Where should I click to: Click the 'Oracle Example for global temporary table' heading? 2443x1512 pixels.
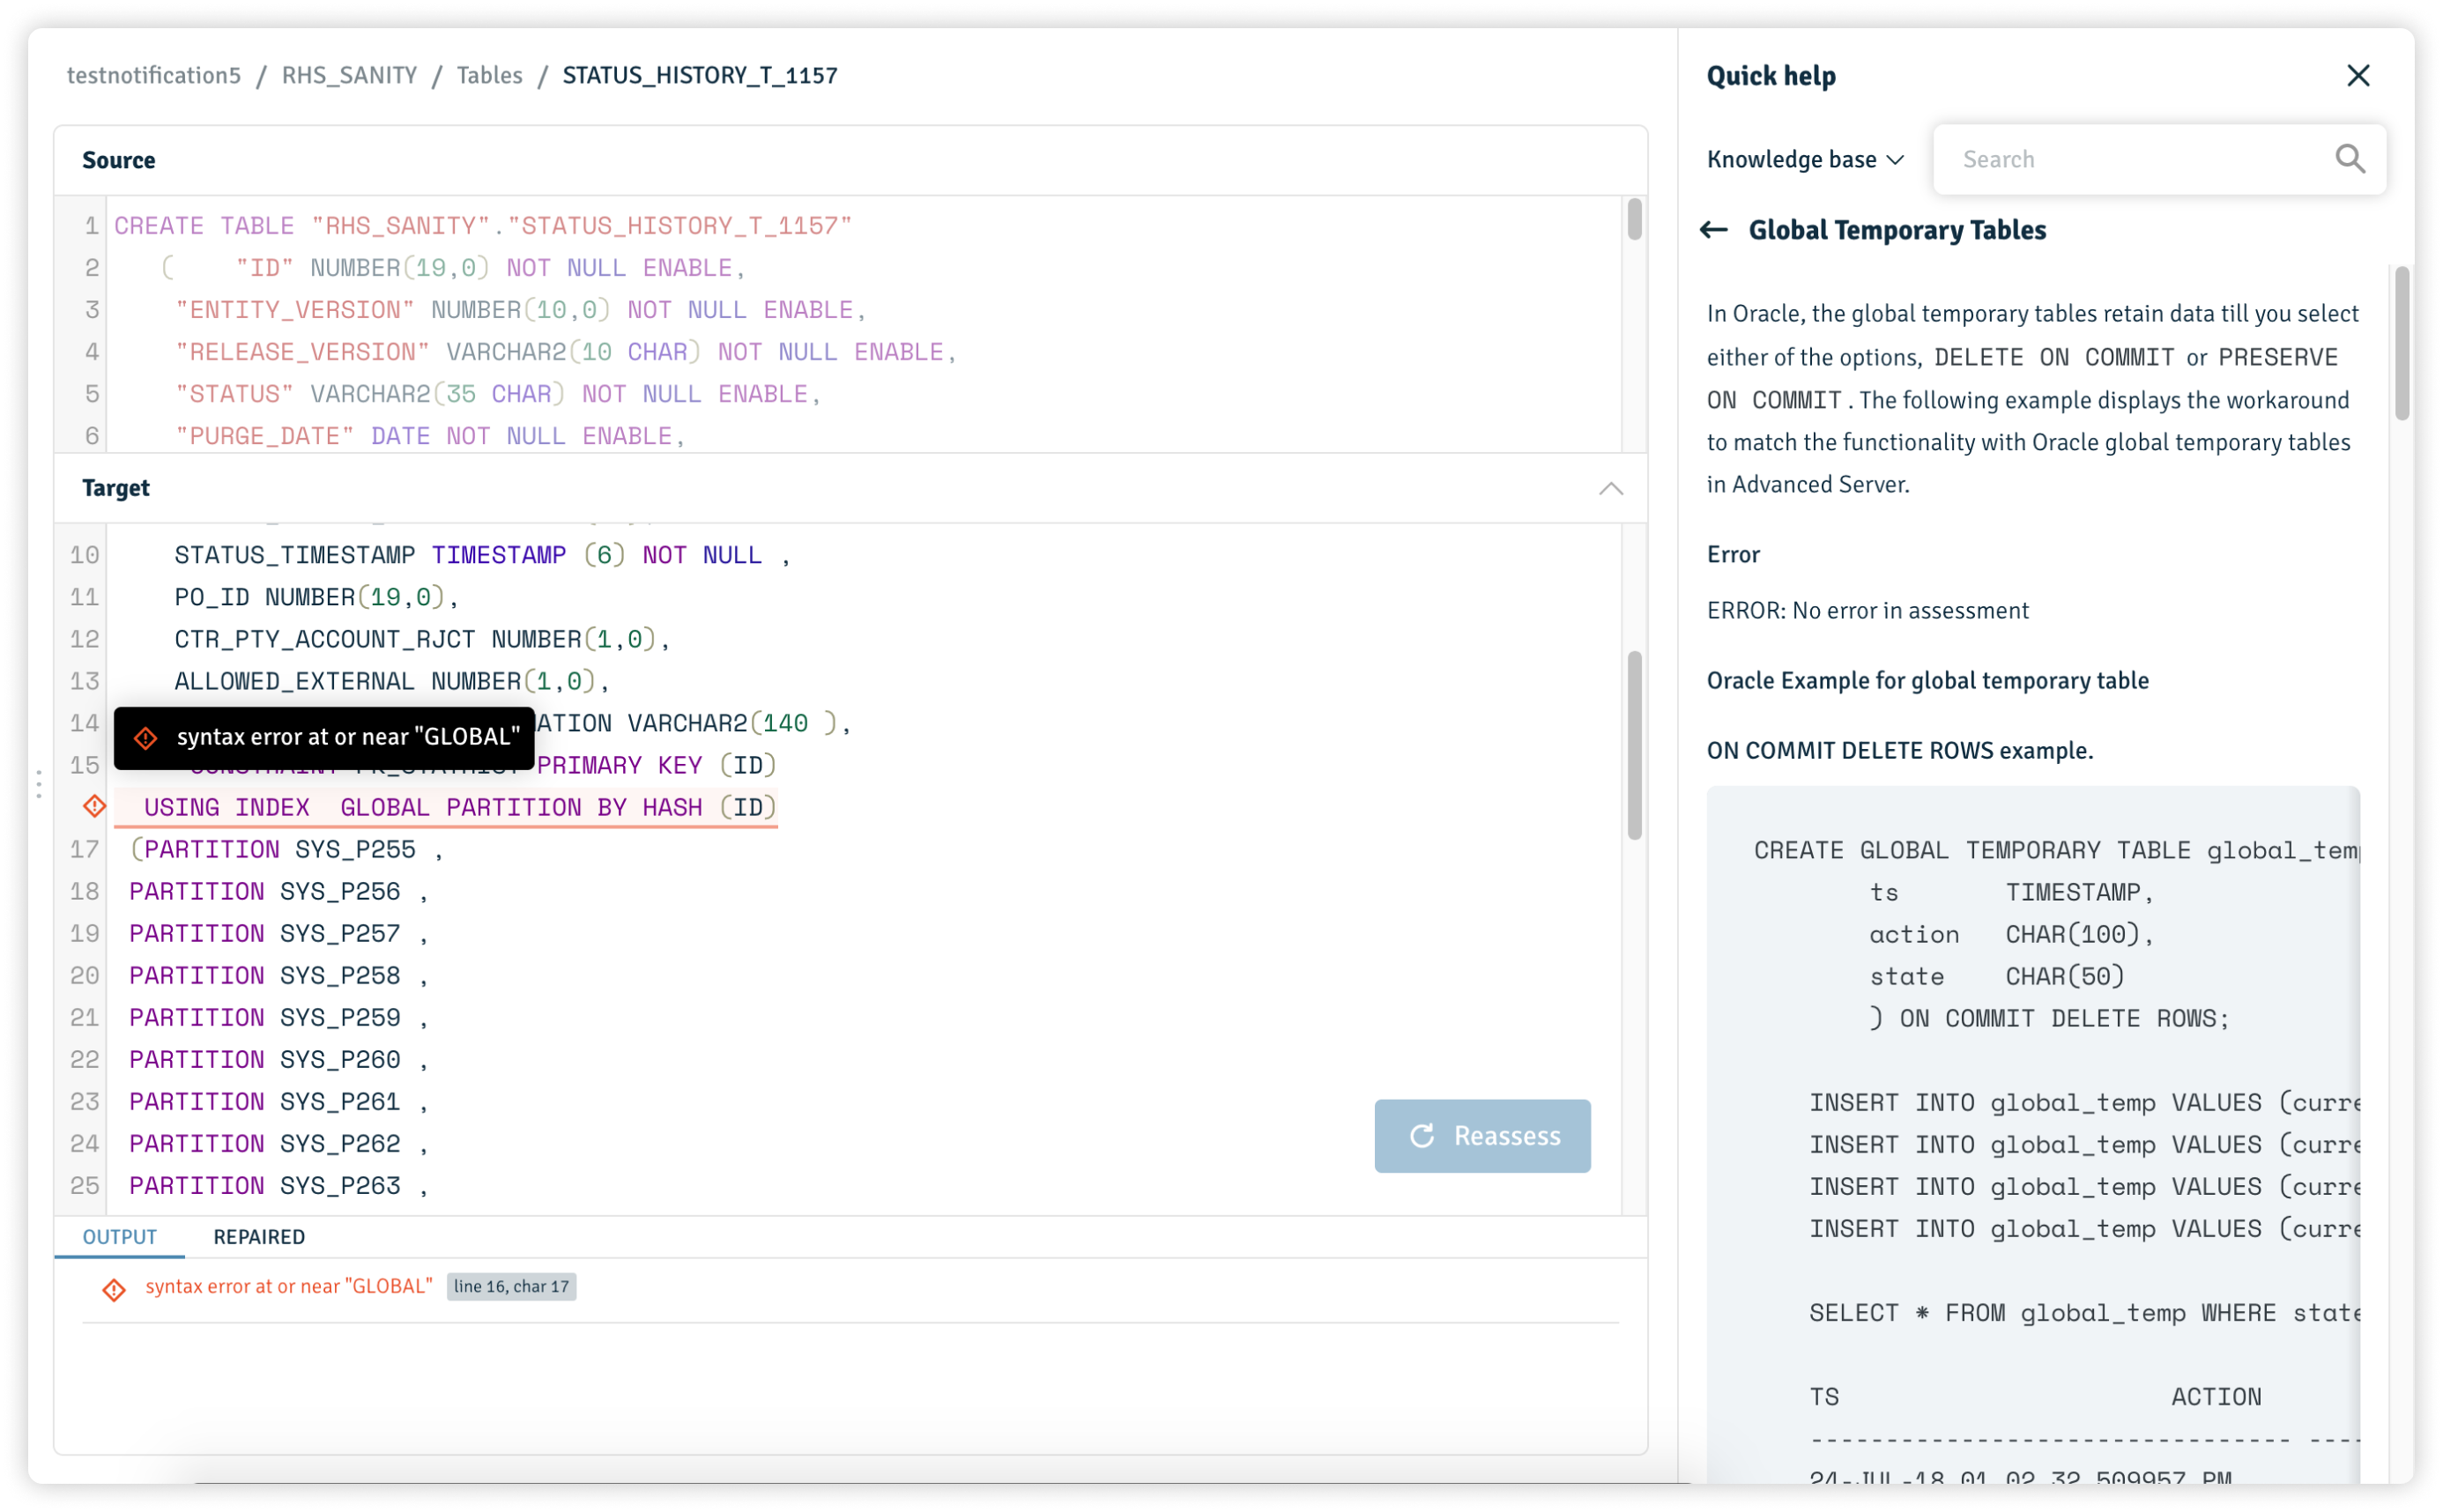click(x=1927, y=680)
